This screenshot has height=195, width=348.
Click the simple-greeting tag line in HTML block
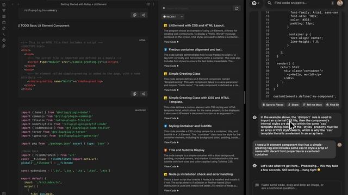tap(65, 81)
